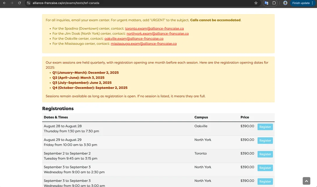Click the Campus column header
Viewport: 317px width, 187px height.
[x=201, y=117]
